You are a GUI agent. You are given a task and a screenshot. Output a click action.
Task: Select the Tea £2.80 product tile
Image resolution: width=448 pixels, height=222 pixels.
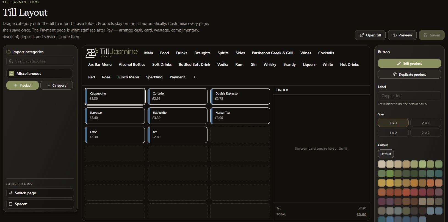pos(178,135)
